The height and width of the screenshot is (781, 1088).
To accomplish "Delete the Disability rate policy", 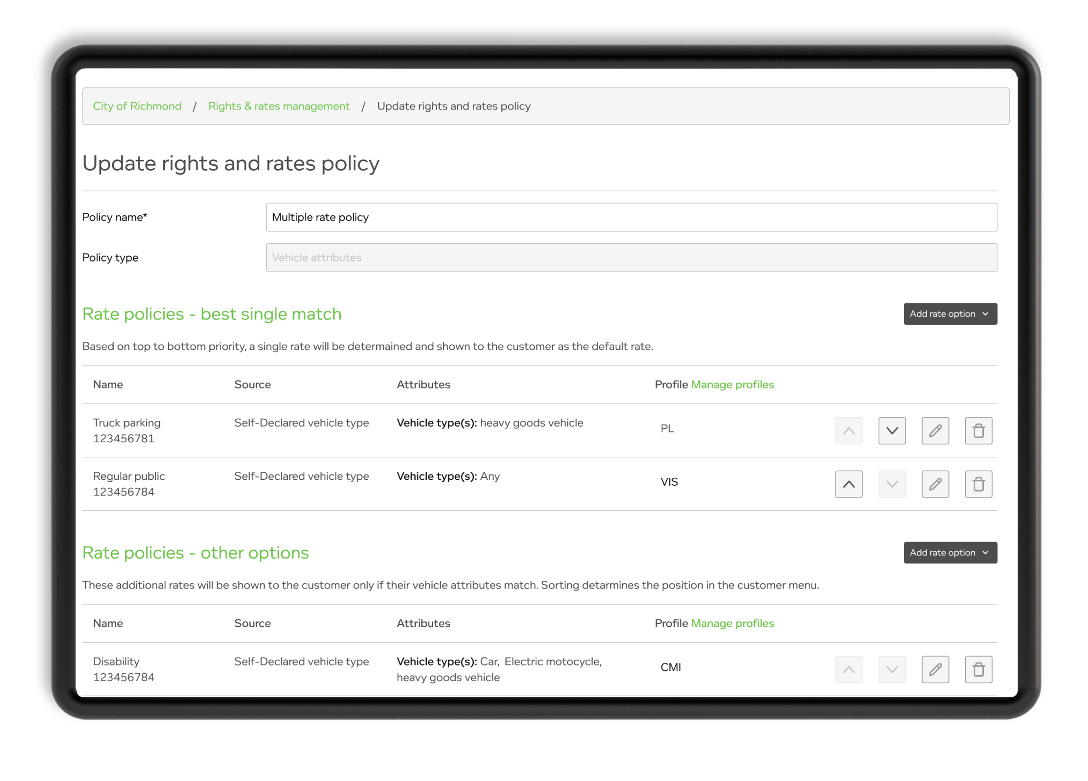I will [x=978, y=669].
